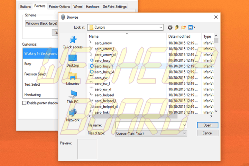The image size is (249, 166).
Task: Go back using the Browse toolbar back arrow
Action: [170, 27]
